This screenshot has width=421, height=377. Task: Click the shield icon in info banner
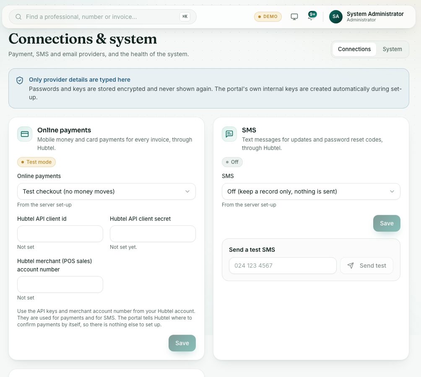[20, 80]
